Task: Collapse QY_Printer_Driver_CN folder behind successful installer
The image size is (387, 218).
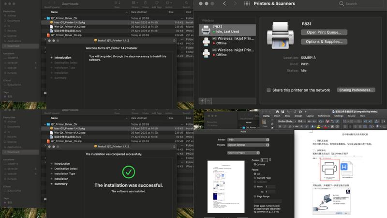Action: click(x=45, y=125)
